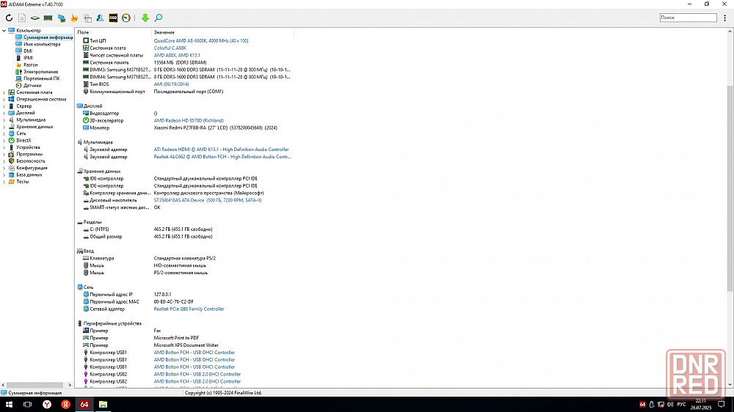Click the Монитор Xiaomi Redmi row

point(184,128)
